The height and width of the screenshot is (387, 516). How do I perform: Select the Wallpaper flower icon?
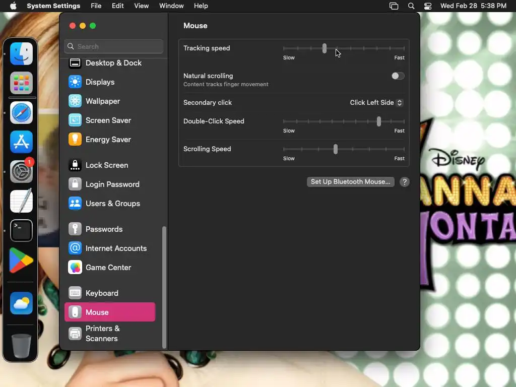click(75, 101)
